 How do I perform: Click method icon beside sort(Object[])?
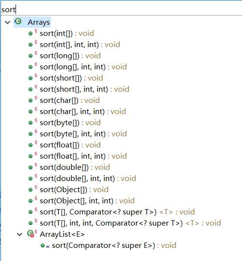[x=31, y=190]
